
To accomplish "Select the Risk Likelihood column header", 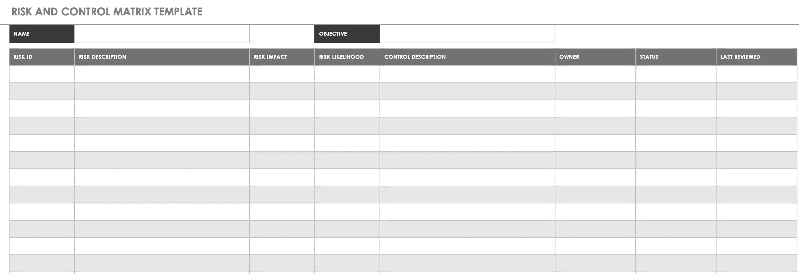I will (347, 57).
